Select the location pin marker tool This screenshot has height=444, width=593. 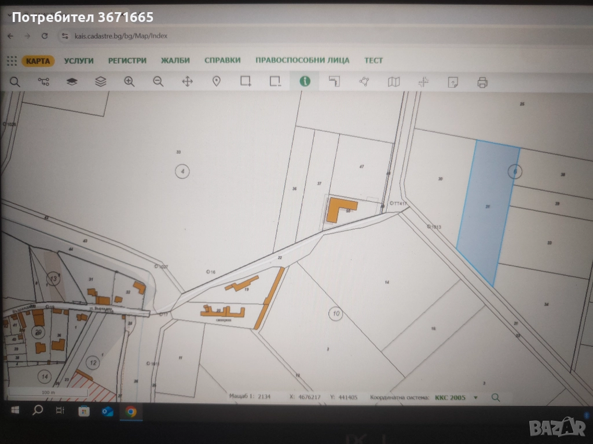tap(217, 82)
